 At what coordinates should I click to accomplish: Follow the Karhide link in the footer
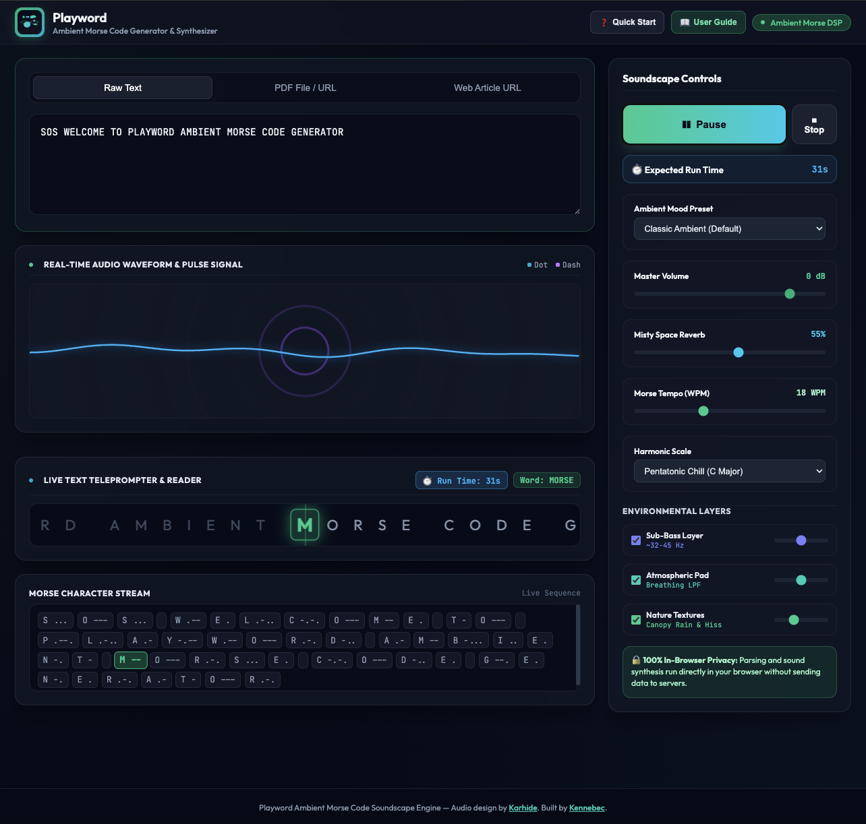coord(523,808)
